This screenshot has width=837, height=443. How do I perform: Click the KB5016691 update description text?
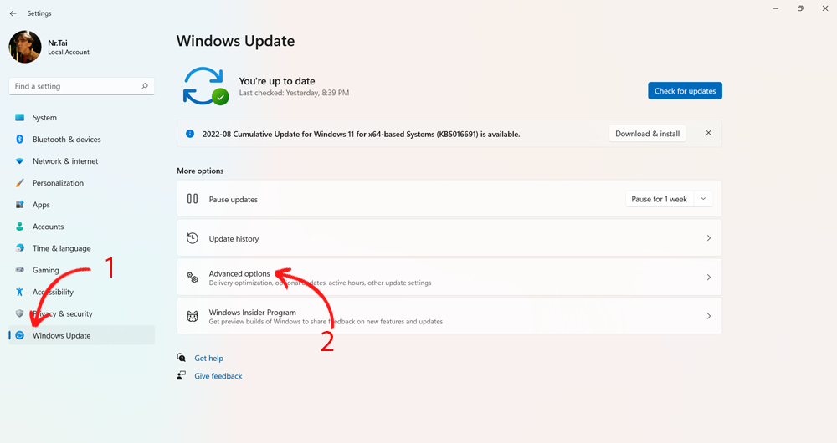361,135
